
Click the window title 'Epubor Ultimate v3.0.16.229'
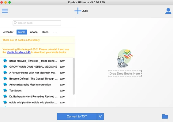[86, 2]
